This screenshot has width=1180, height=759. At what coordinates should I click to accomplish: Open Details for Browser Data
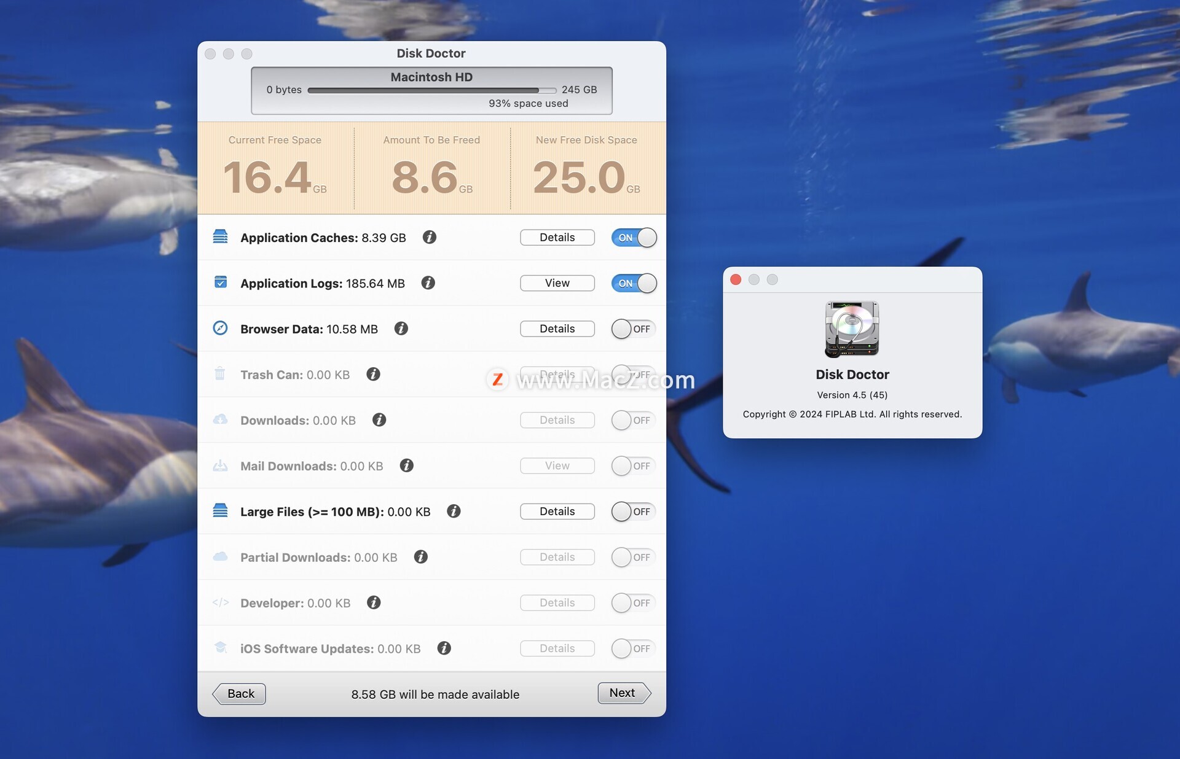557,329
